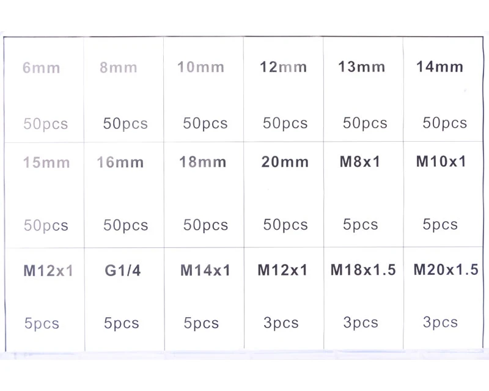Screen dimensions: 489x391
Task: Select the M20x1.5 thread label
Action: coord(446,269)
